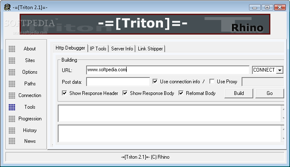Viewport: 290px width, 167px height.
Task: View the History section
Action: pyautogui.click(x=30, y=130)
